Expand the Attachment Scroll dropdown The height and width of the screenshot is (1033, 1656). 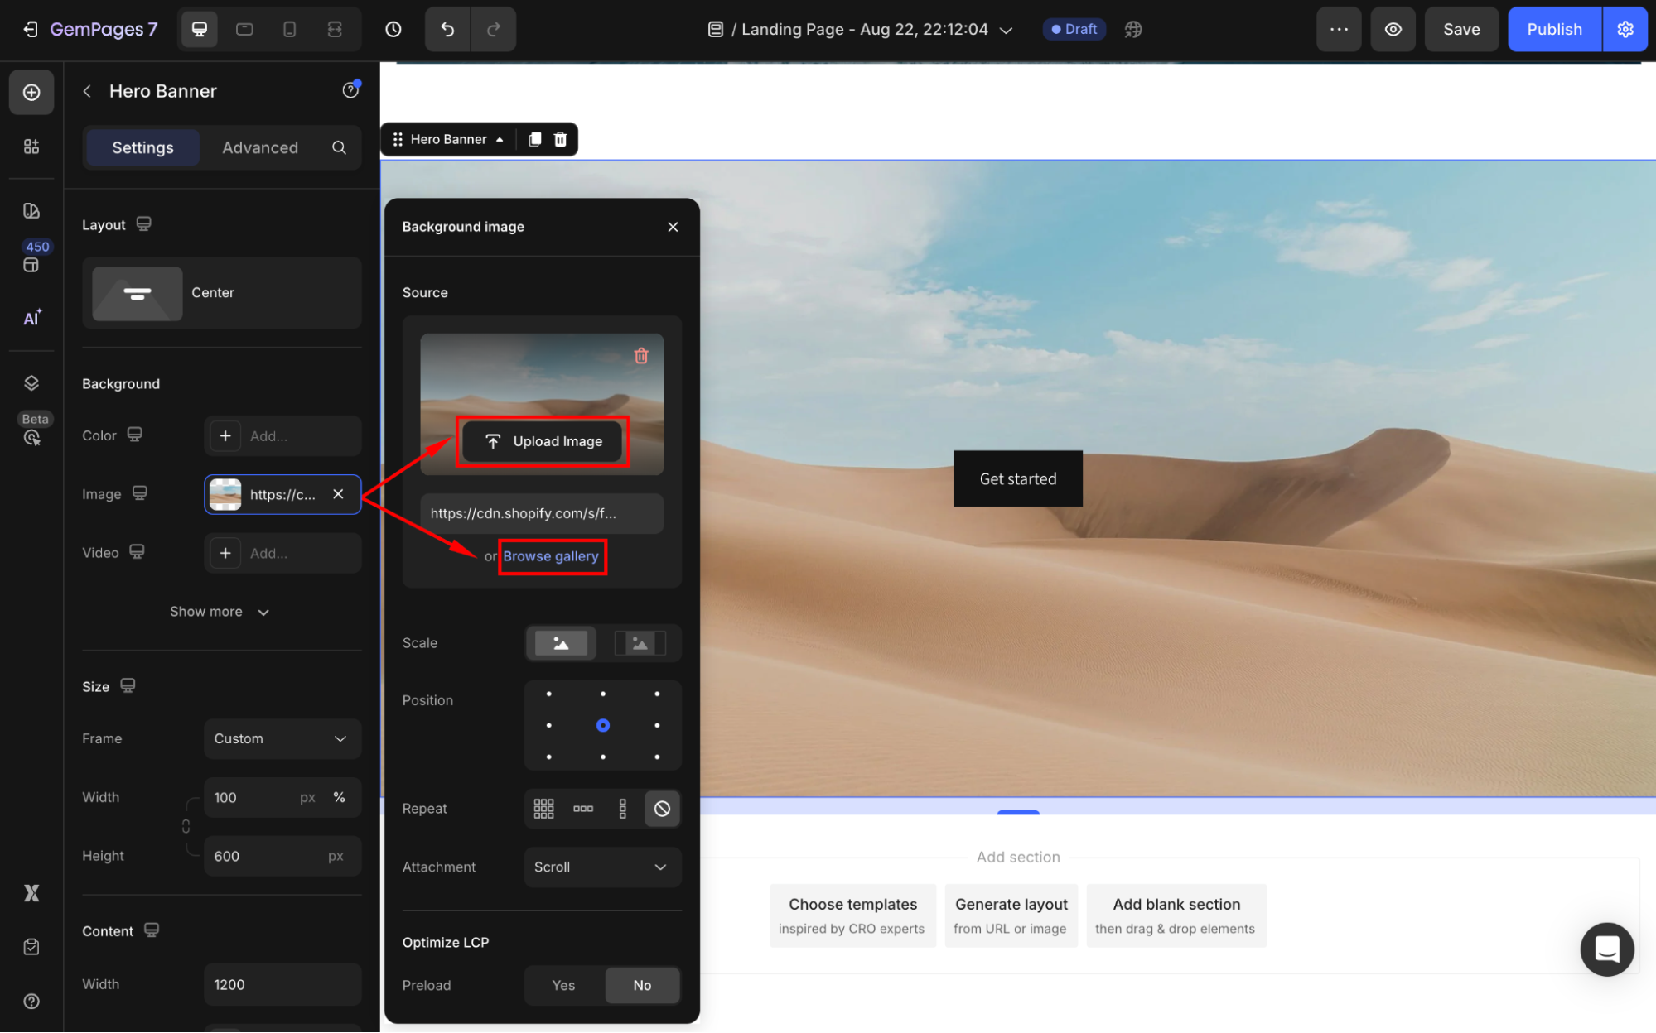(601, 867)
